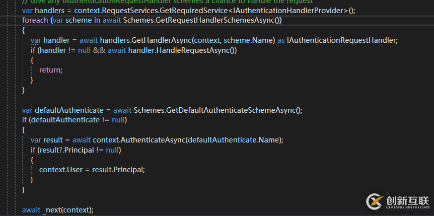Screen dimensions: 434x216
Task: Click the underlined handler variable declaration
Action: tap(56, 40)
